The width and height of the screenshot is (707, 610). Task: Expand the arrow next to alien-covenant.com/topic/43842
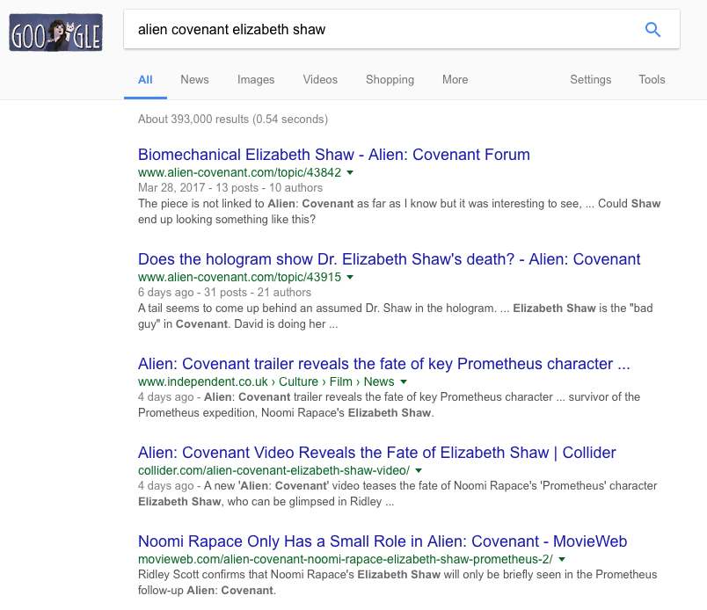[x=350, y=173]
